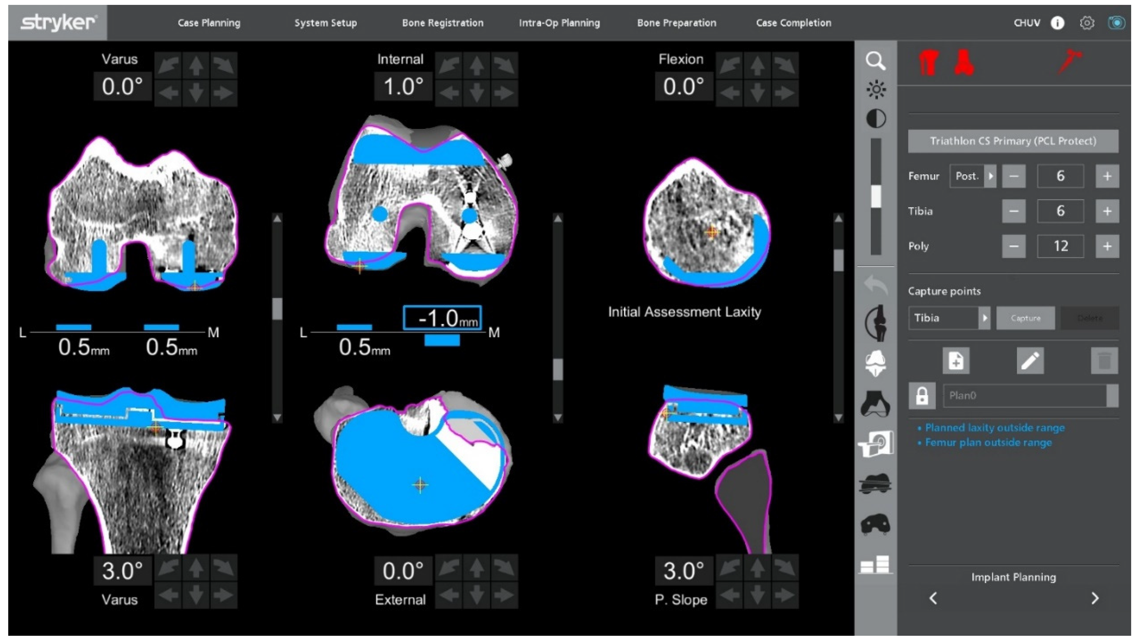The image size is (1140, 644).
Task: Open the Bone Registration tab
Action: point(442,23)
